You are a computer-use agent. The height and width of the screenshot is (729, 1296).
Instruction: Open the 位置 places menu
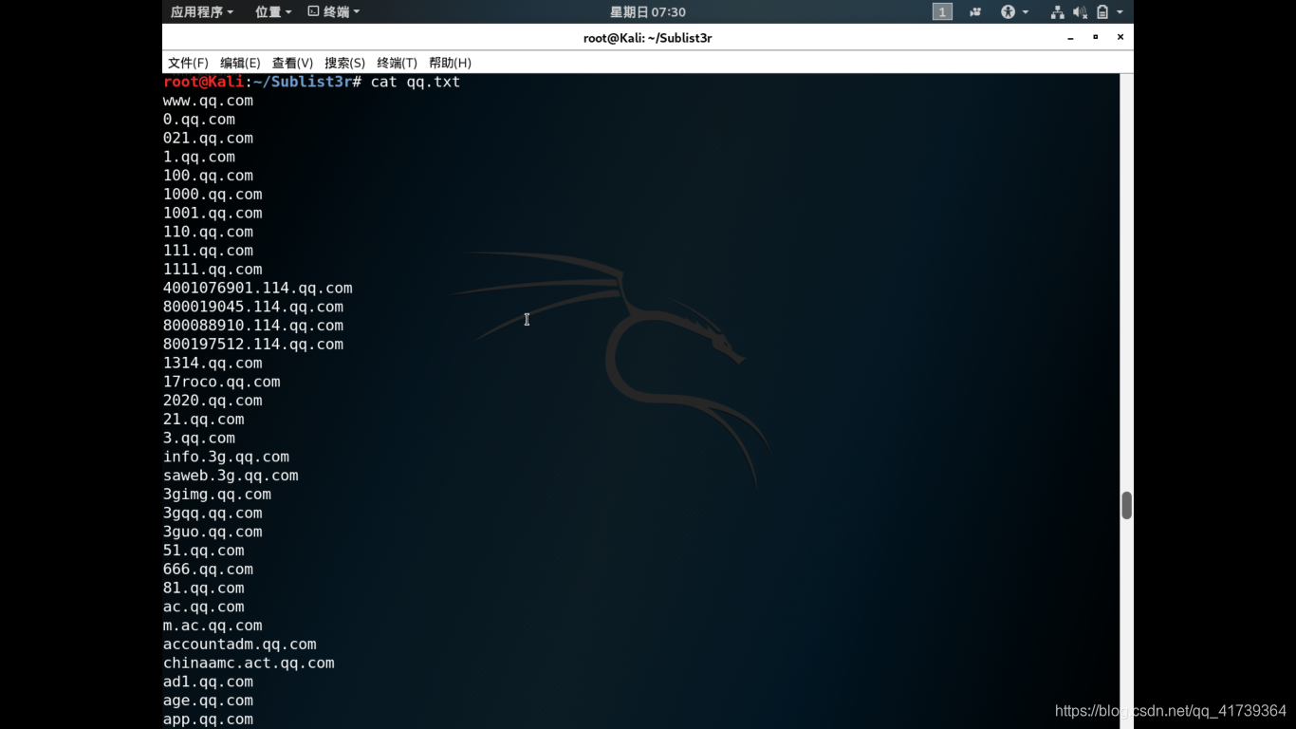tap(273, 11)
